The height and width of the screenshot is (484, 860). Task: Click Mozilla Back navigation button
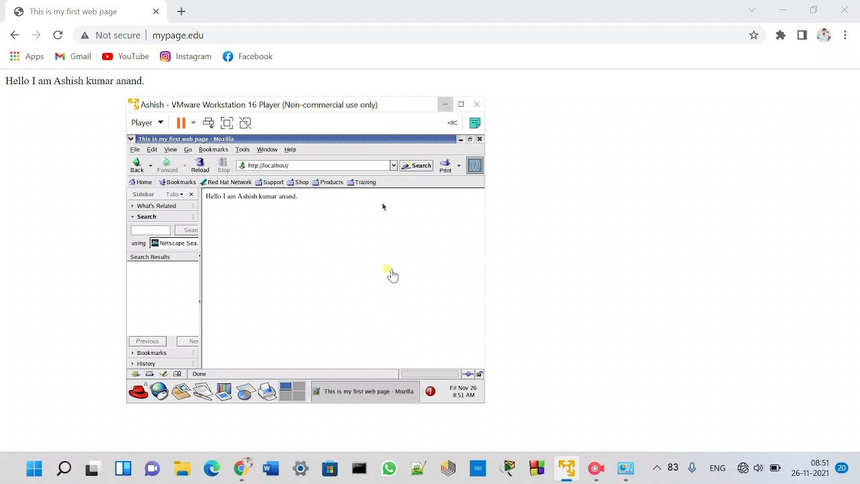point(136,165)
